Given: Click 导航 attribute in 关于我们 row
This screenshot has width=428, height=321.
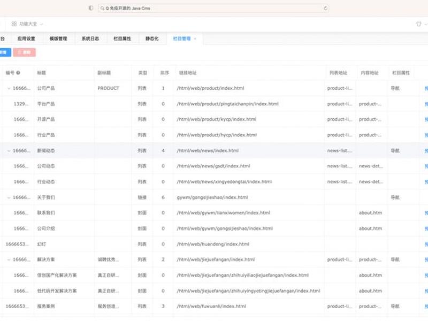Looking at the screenshot, I should 395,197.
